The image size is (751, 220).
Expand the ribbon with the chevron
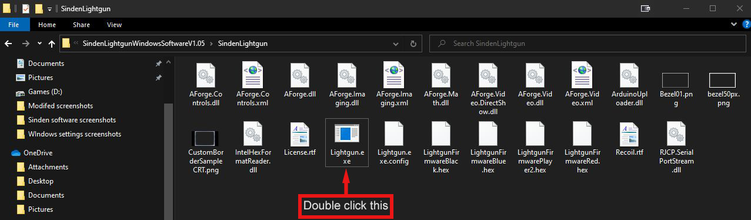click(733, 25)
